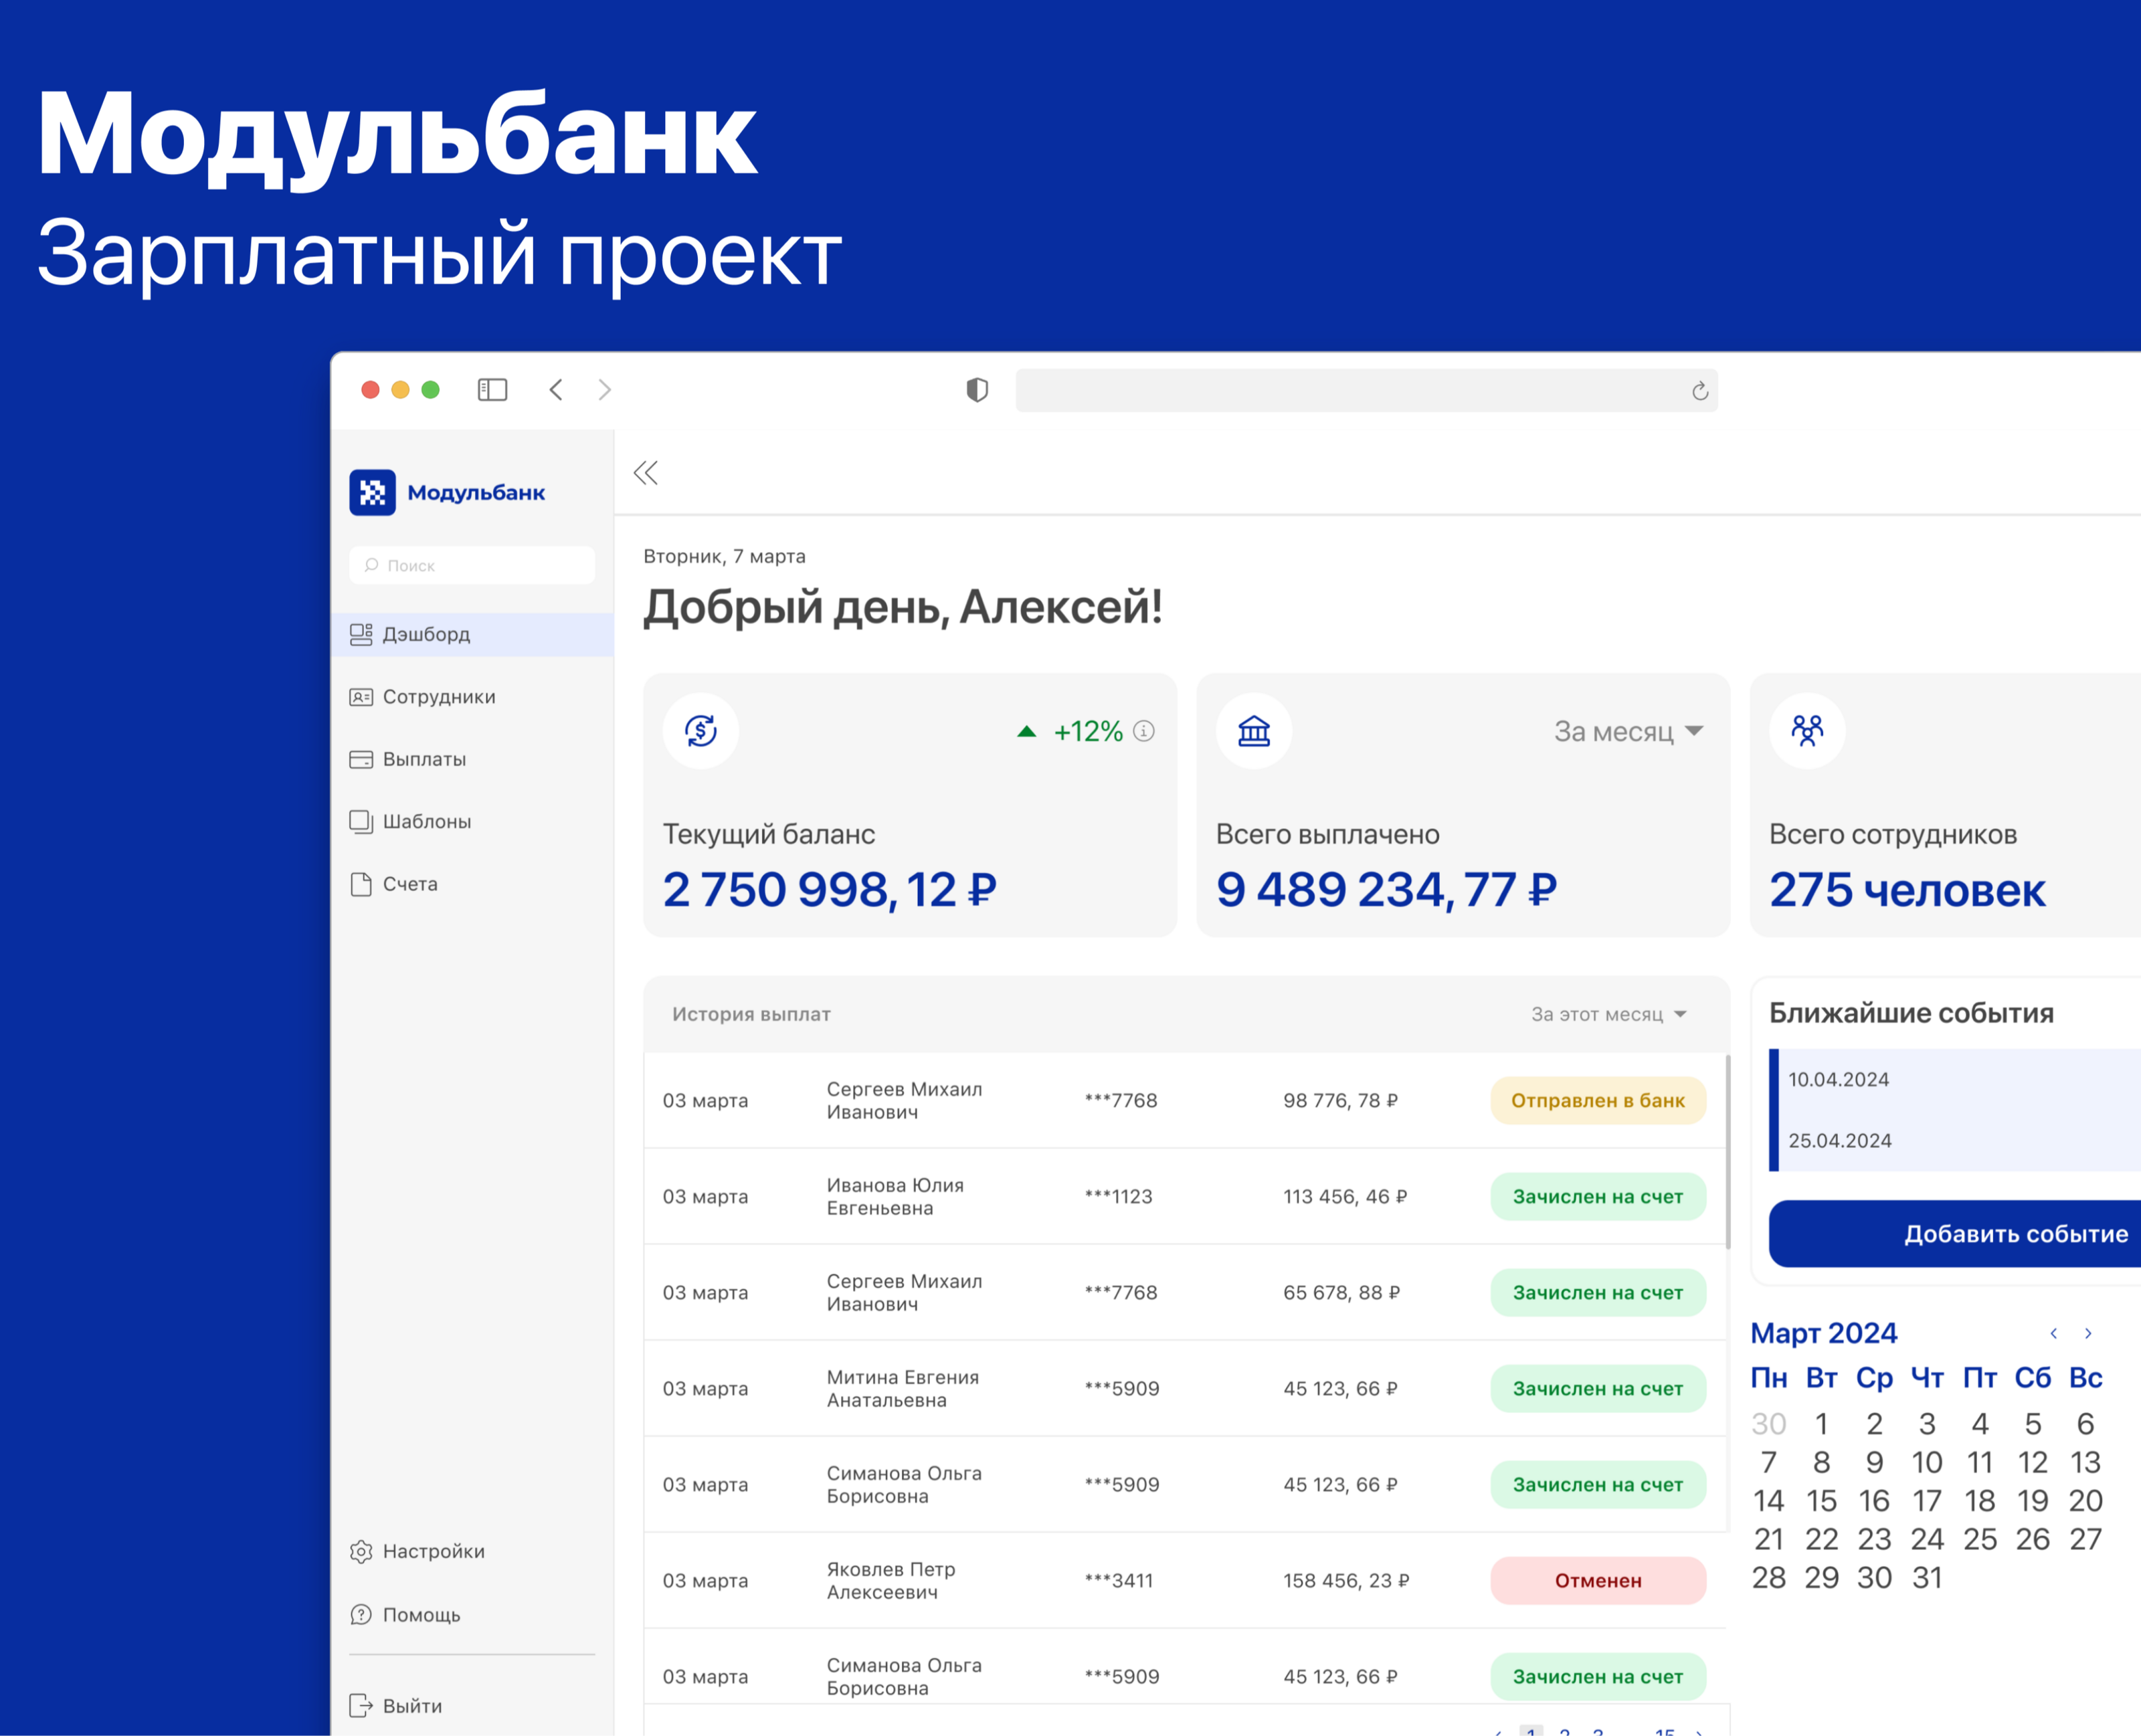
Task: Click the people icon on employees card
Action: [x=1807, y=731]
